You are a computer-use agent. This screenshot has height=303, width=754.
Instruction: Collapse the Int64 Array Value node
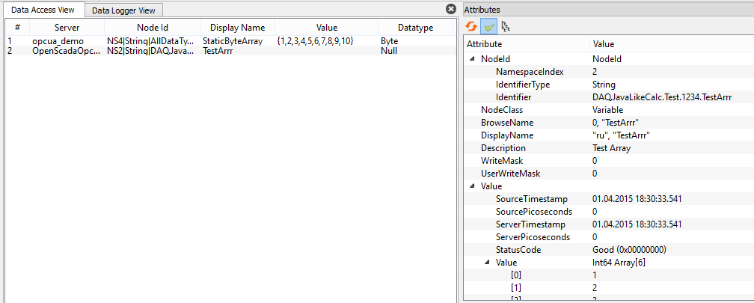tap(487, 263)
